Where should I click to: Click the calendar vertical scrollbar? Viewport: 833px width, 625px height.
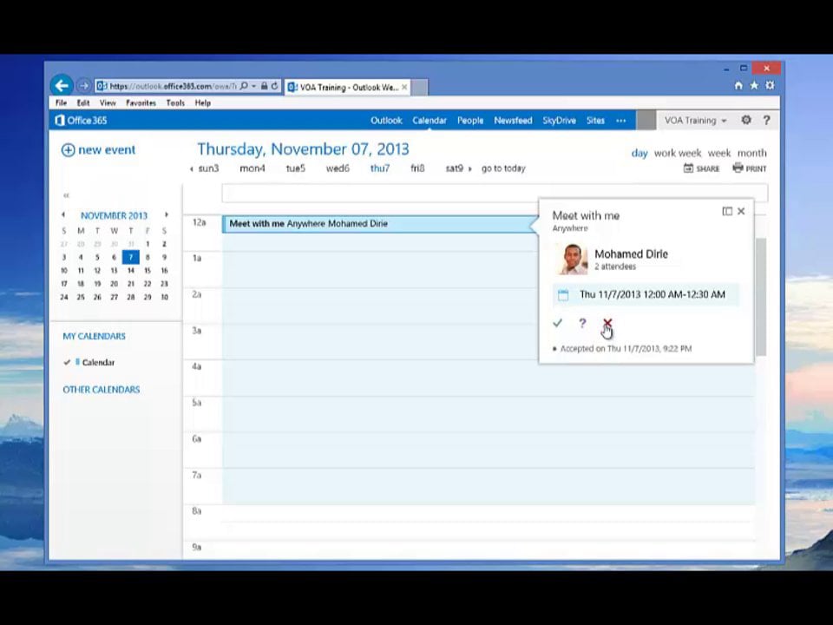point(761,297)
